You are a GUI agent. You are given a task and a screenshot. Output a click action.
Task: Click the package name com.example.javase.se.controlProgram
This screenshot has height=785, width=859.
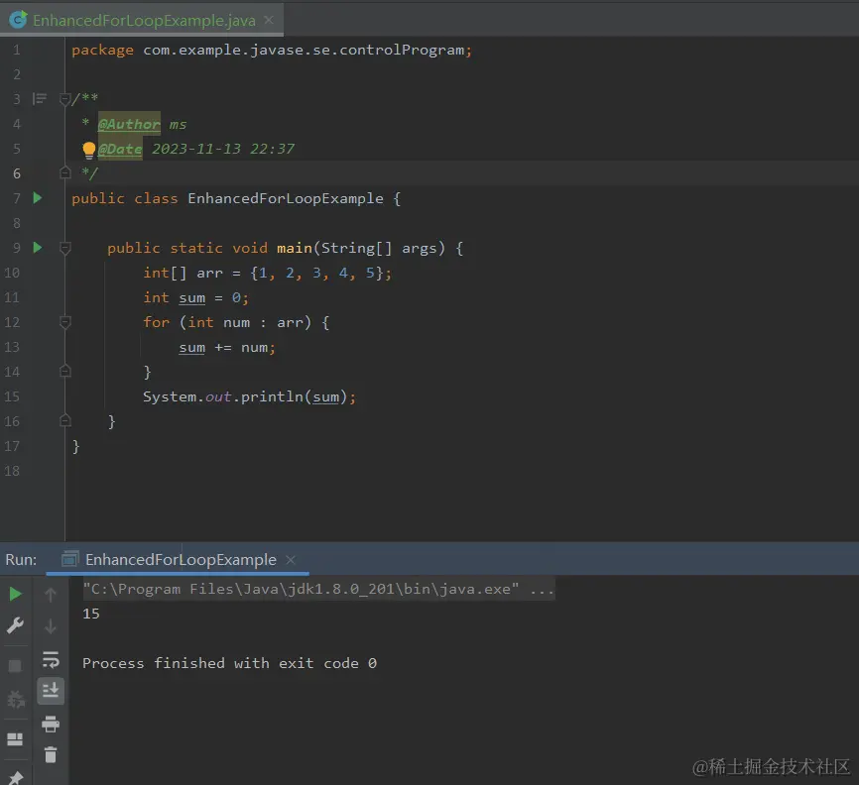304,50
